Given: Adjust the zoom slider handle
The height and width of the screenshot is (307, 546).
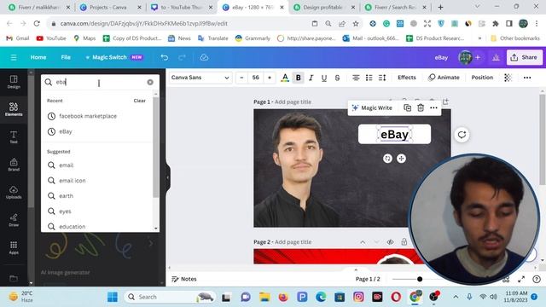Looking at the screenshot, I should click(x=420, y=279).
